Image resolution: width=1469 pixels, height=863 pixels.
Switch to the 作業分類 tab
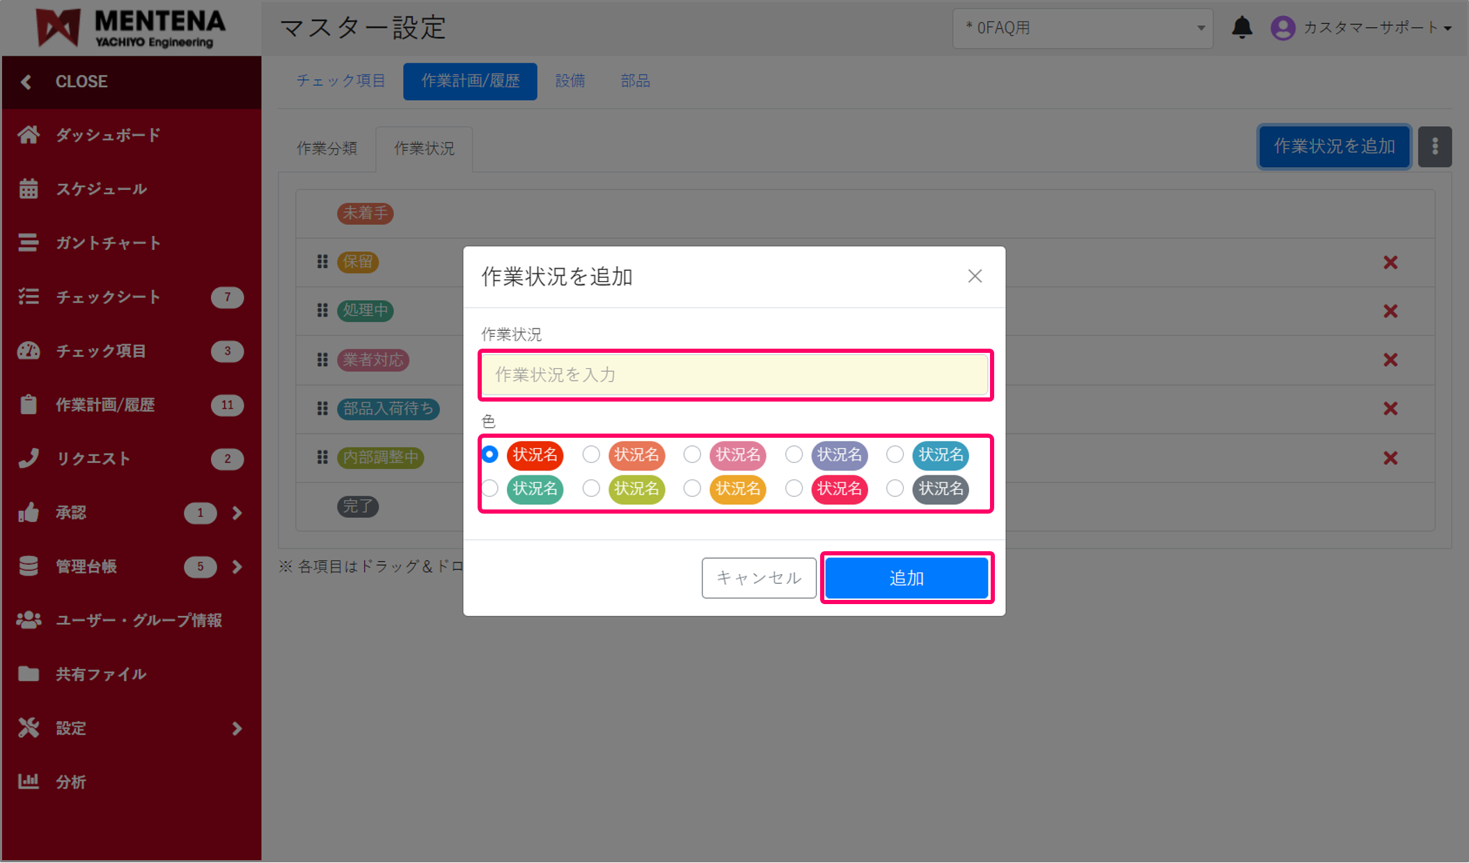pyautogui.click(x=327, y=148)
